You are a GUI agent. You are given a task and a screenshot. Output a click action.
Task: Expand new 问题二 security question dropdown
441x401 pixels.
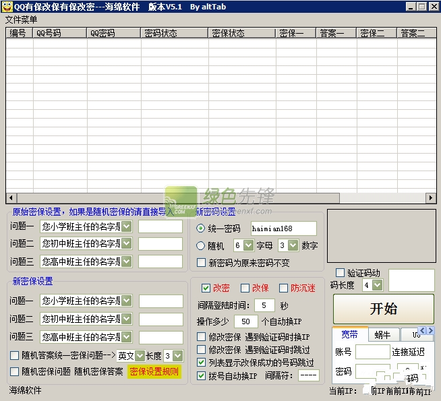coord(127,319)
